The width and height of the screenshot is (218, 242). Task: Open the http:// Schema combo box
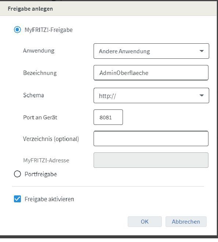coord(151,95)
